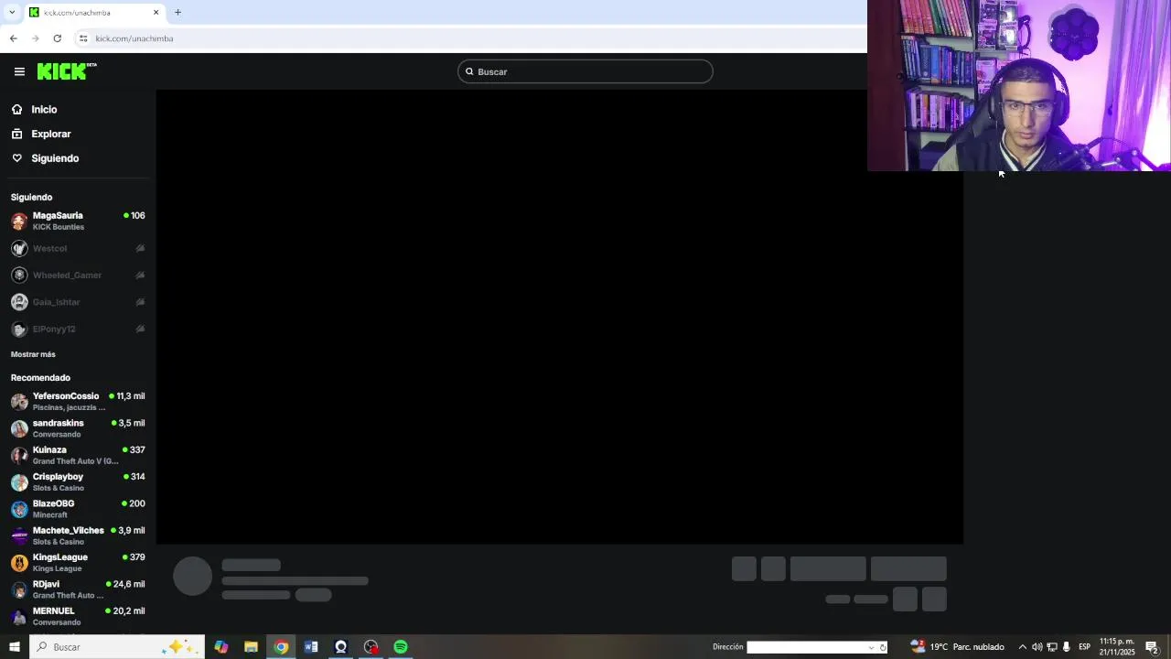Open BlazeOBG Minecraft channel
The height and width of the screenshot is (659, 1171).
coord(78,509)
